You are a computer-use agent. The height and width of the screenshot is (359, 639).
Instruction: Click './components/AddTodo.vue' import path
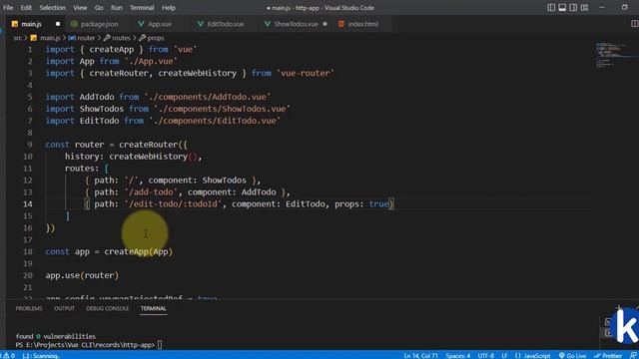[208, 97]
